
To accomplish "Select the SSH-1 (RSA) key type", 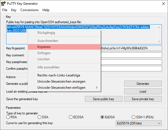I will 143,117.
